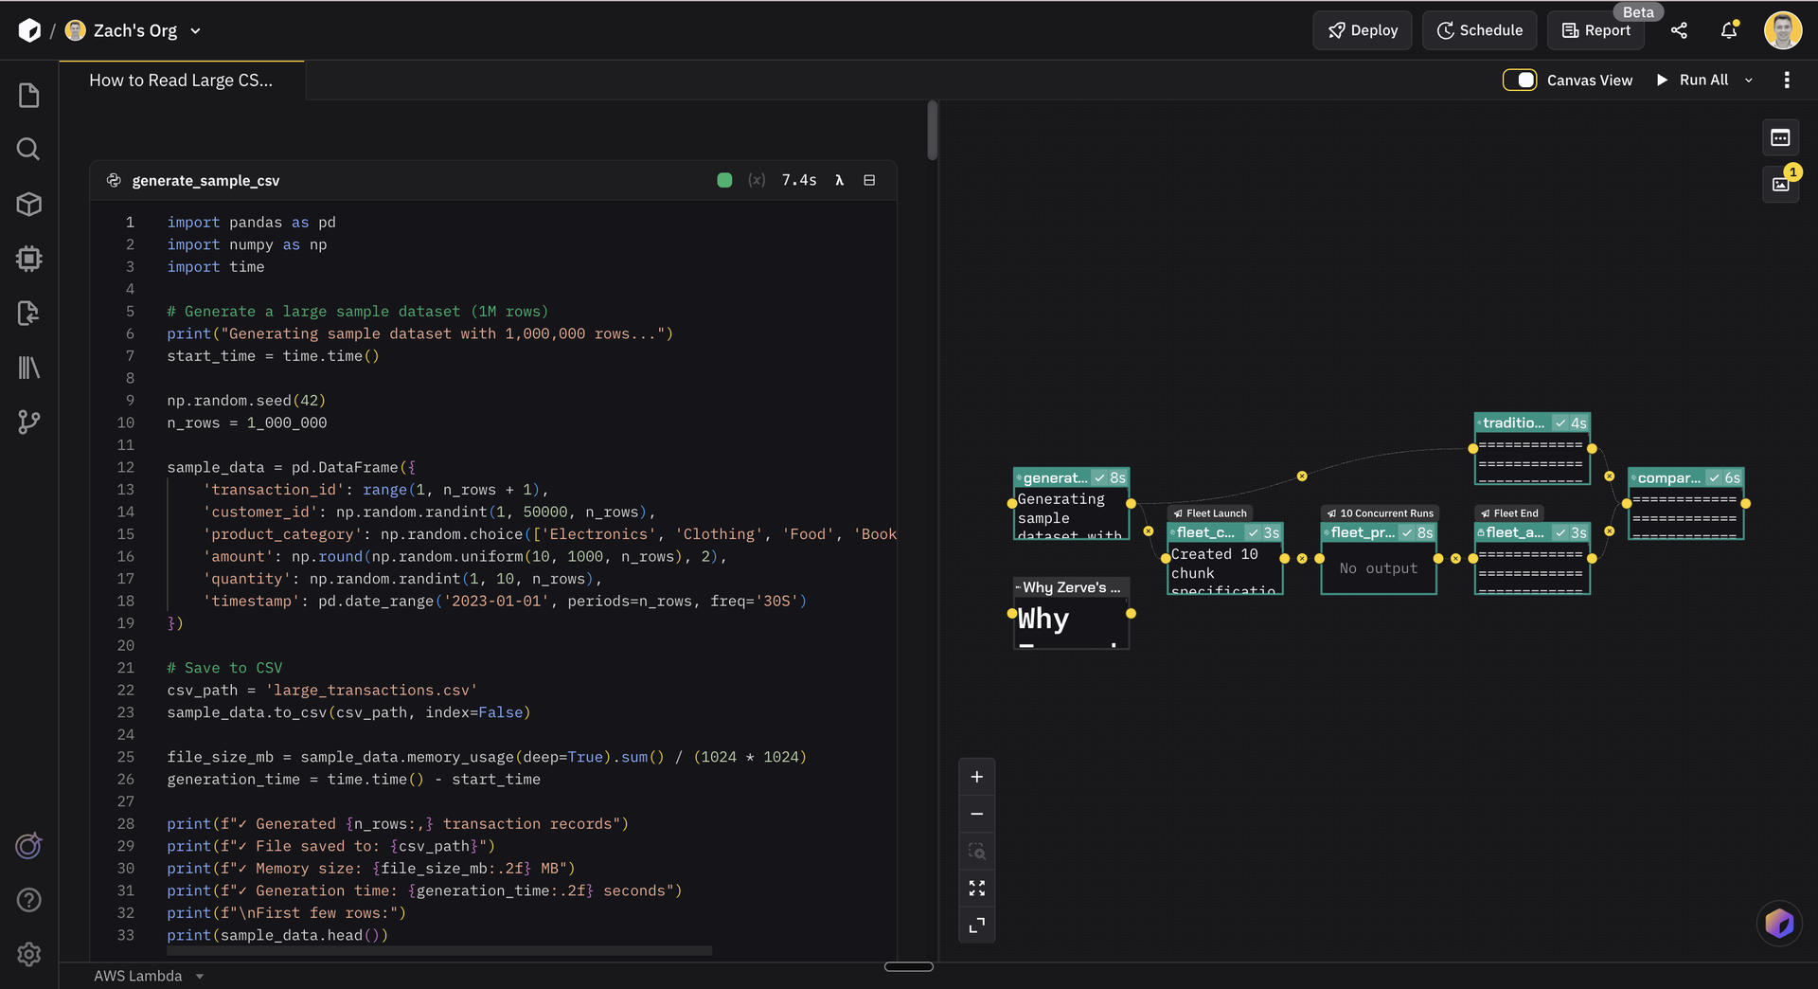The width and height of the screenshot is (1818, 989).
Task: Click the Fleet End label
Action: pos(1509,513)
